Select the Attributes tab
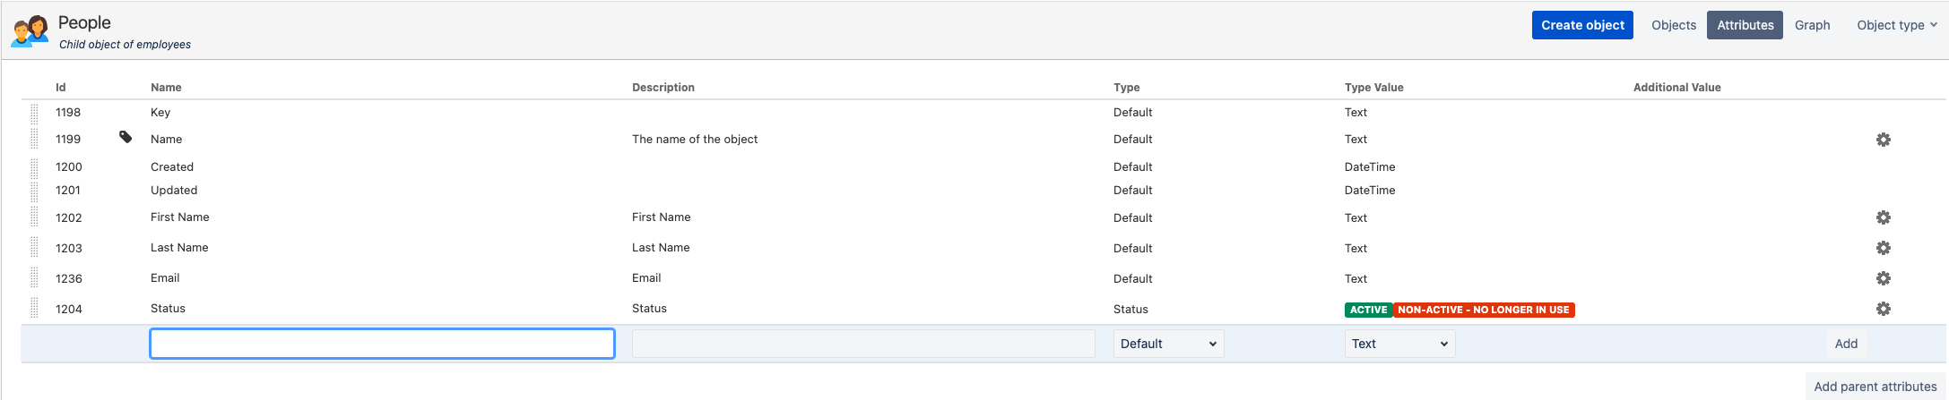The width and height of the screenshot is (1949, 400). pos(1745,25)
